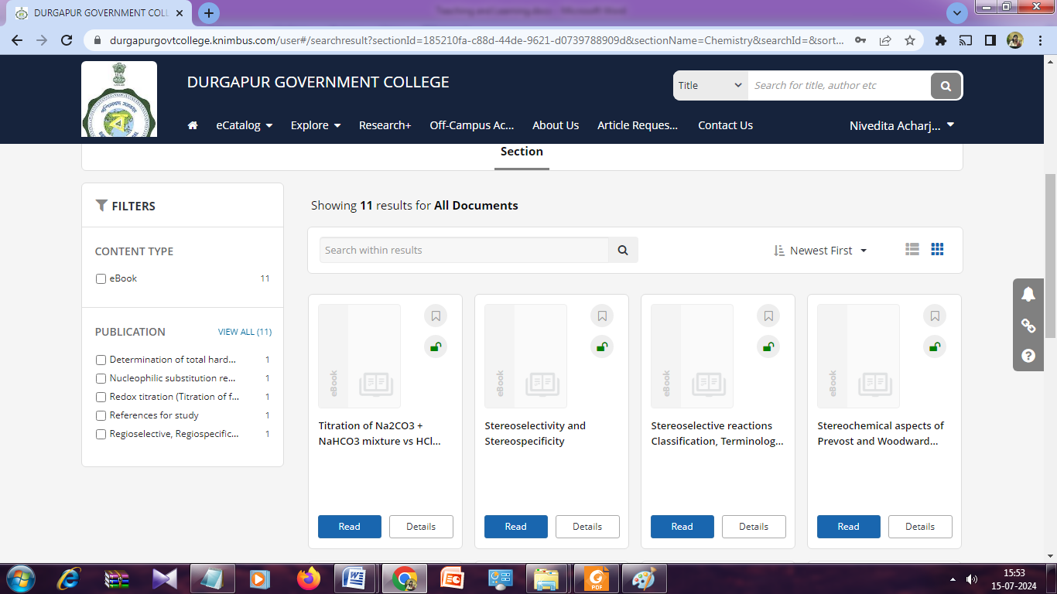Expand the Newest First sort dropdown

(x=820, y=251)
